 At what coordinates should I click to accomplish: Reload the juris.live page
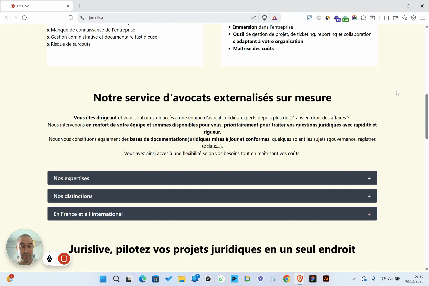click(24, 18)
